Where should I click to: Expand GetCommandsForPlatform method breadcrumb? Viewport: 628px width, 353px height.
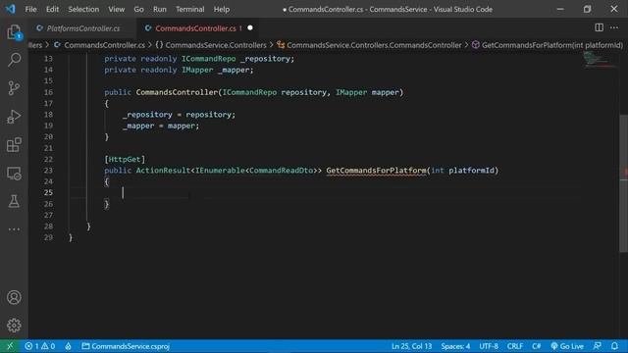pos(548,45)
